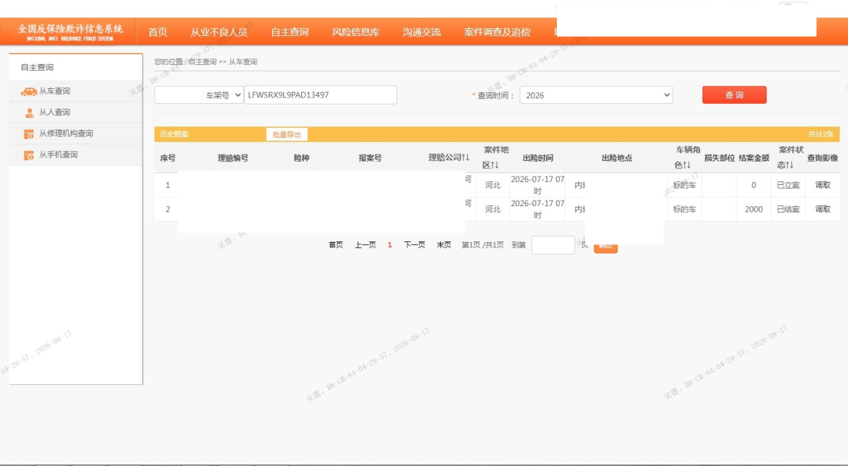Click the 已立案 status cell
This screenshot has width=848, height=466.
[788, 185]
